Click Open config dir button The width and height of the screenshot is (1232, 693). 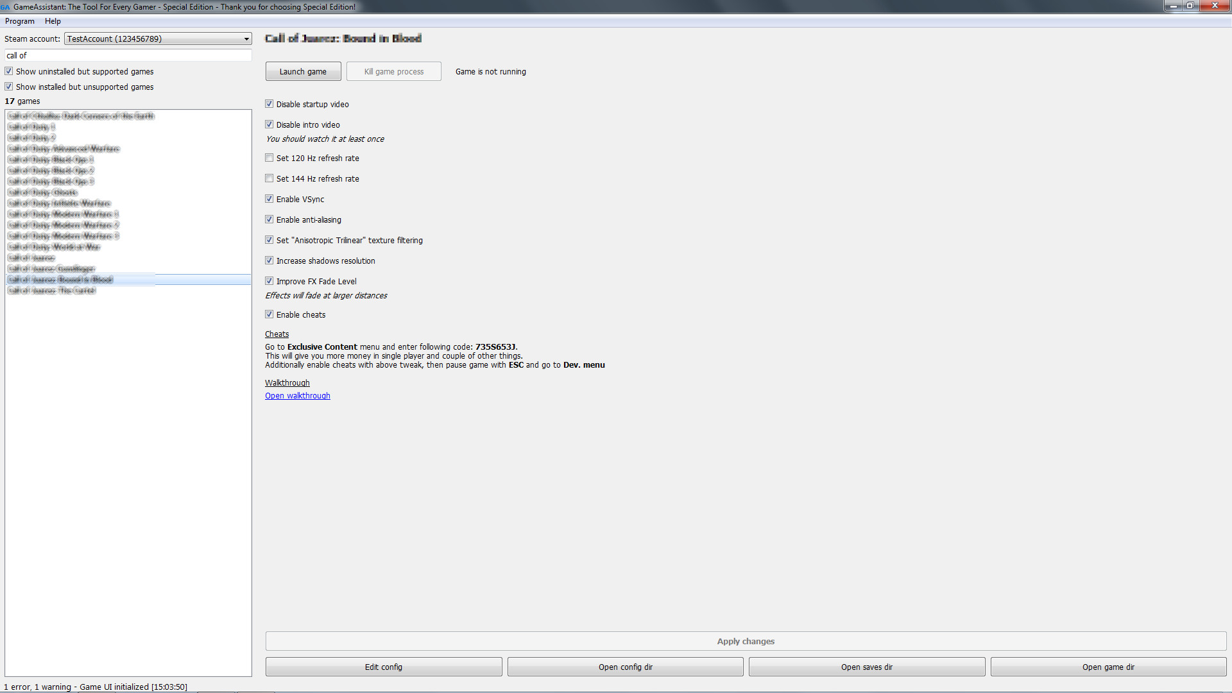click(x=624, y=667)
